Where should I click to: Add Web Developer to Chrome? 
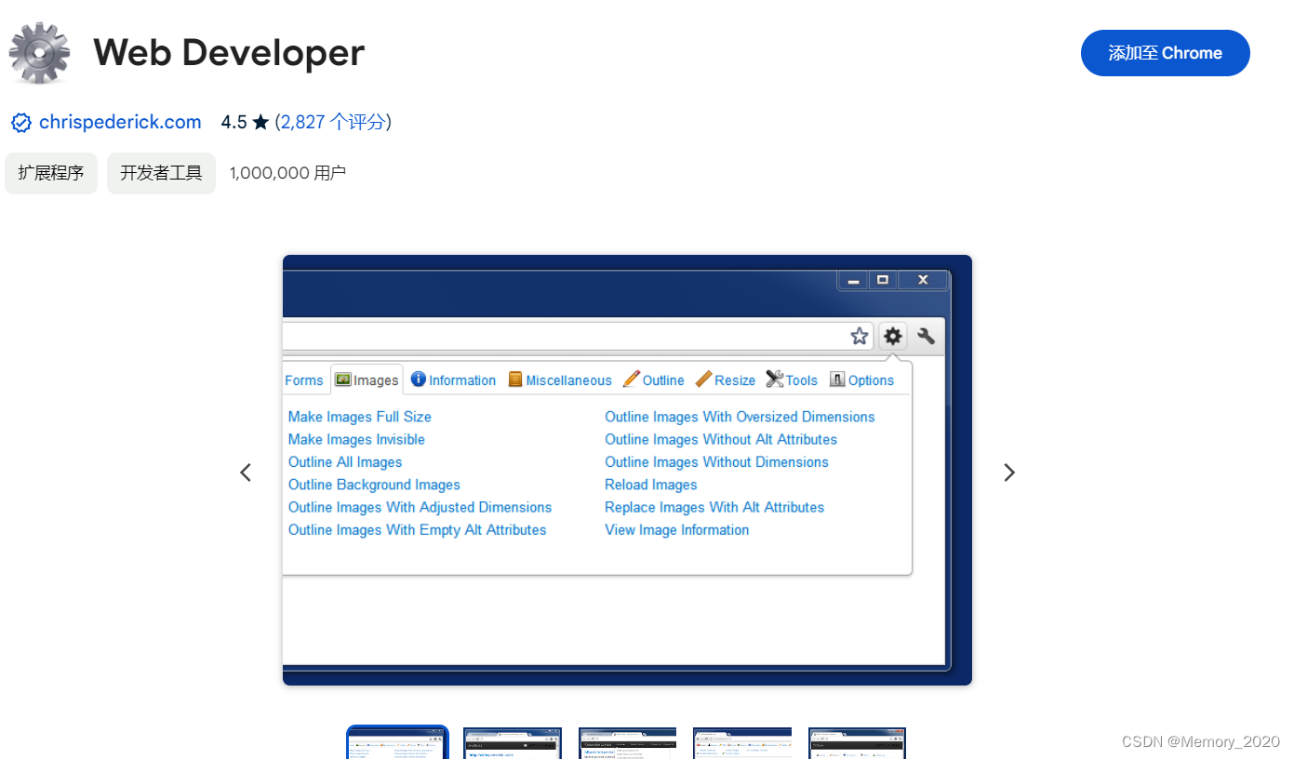click(1166, 53)
